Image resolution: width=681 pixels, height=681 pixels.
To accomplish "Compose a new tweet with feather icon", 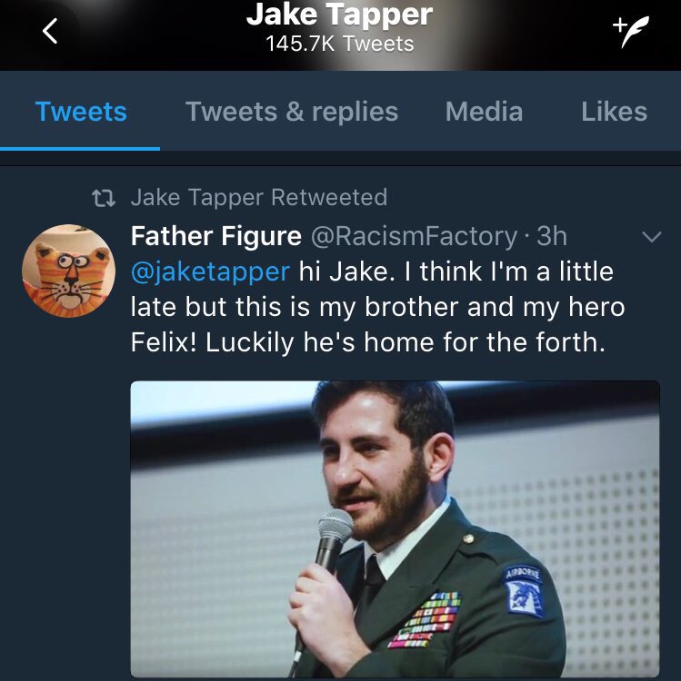I will 631,31.
